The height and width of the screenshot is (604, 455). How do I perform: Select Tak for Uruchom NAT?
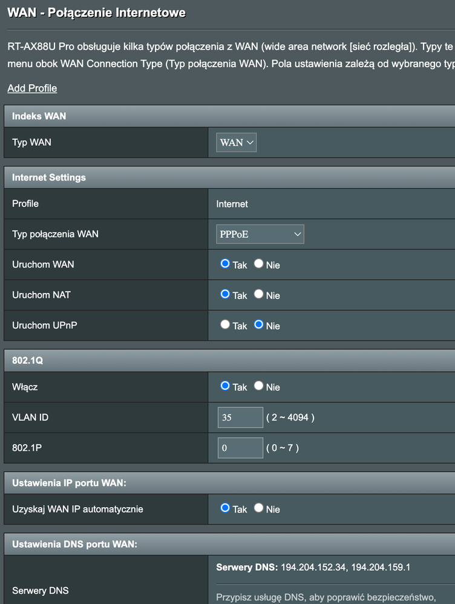(x=225, y=294)
